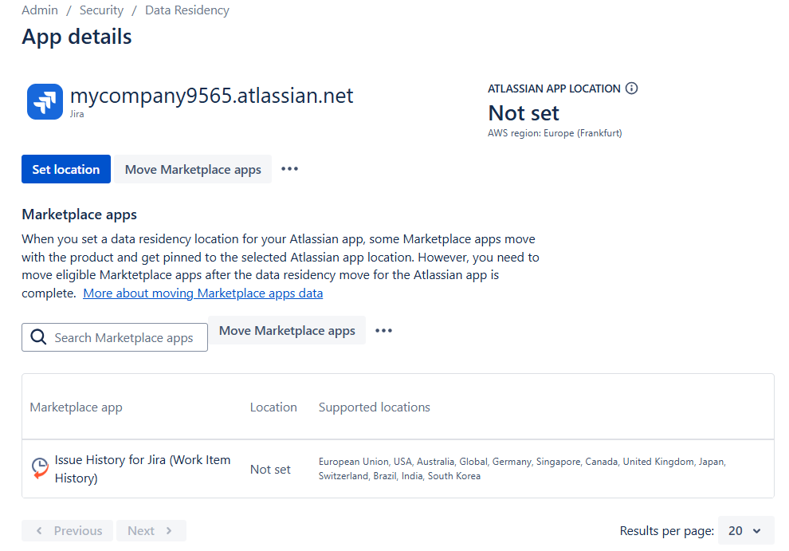The width and height of the screenshot is (789, 551).
Task: Open the Security breadcrumb link
Action: click(x=101, y=10)
